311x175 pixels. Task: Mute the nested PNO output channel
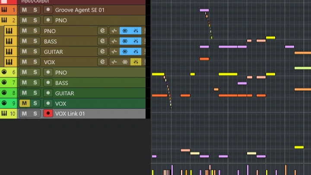(24, 31)
